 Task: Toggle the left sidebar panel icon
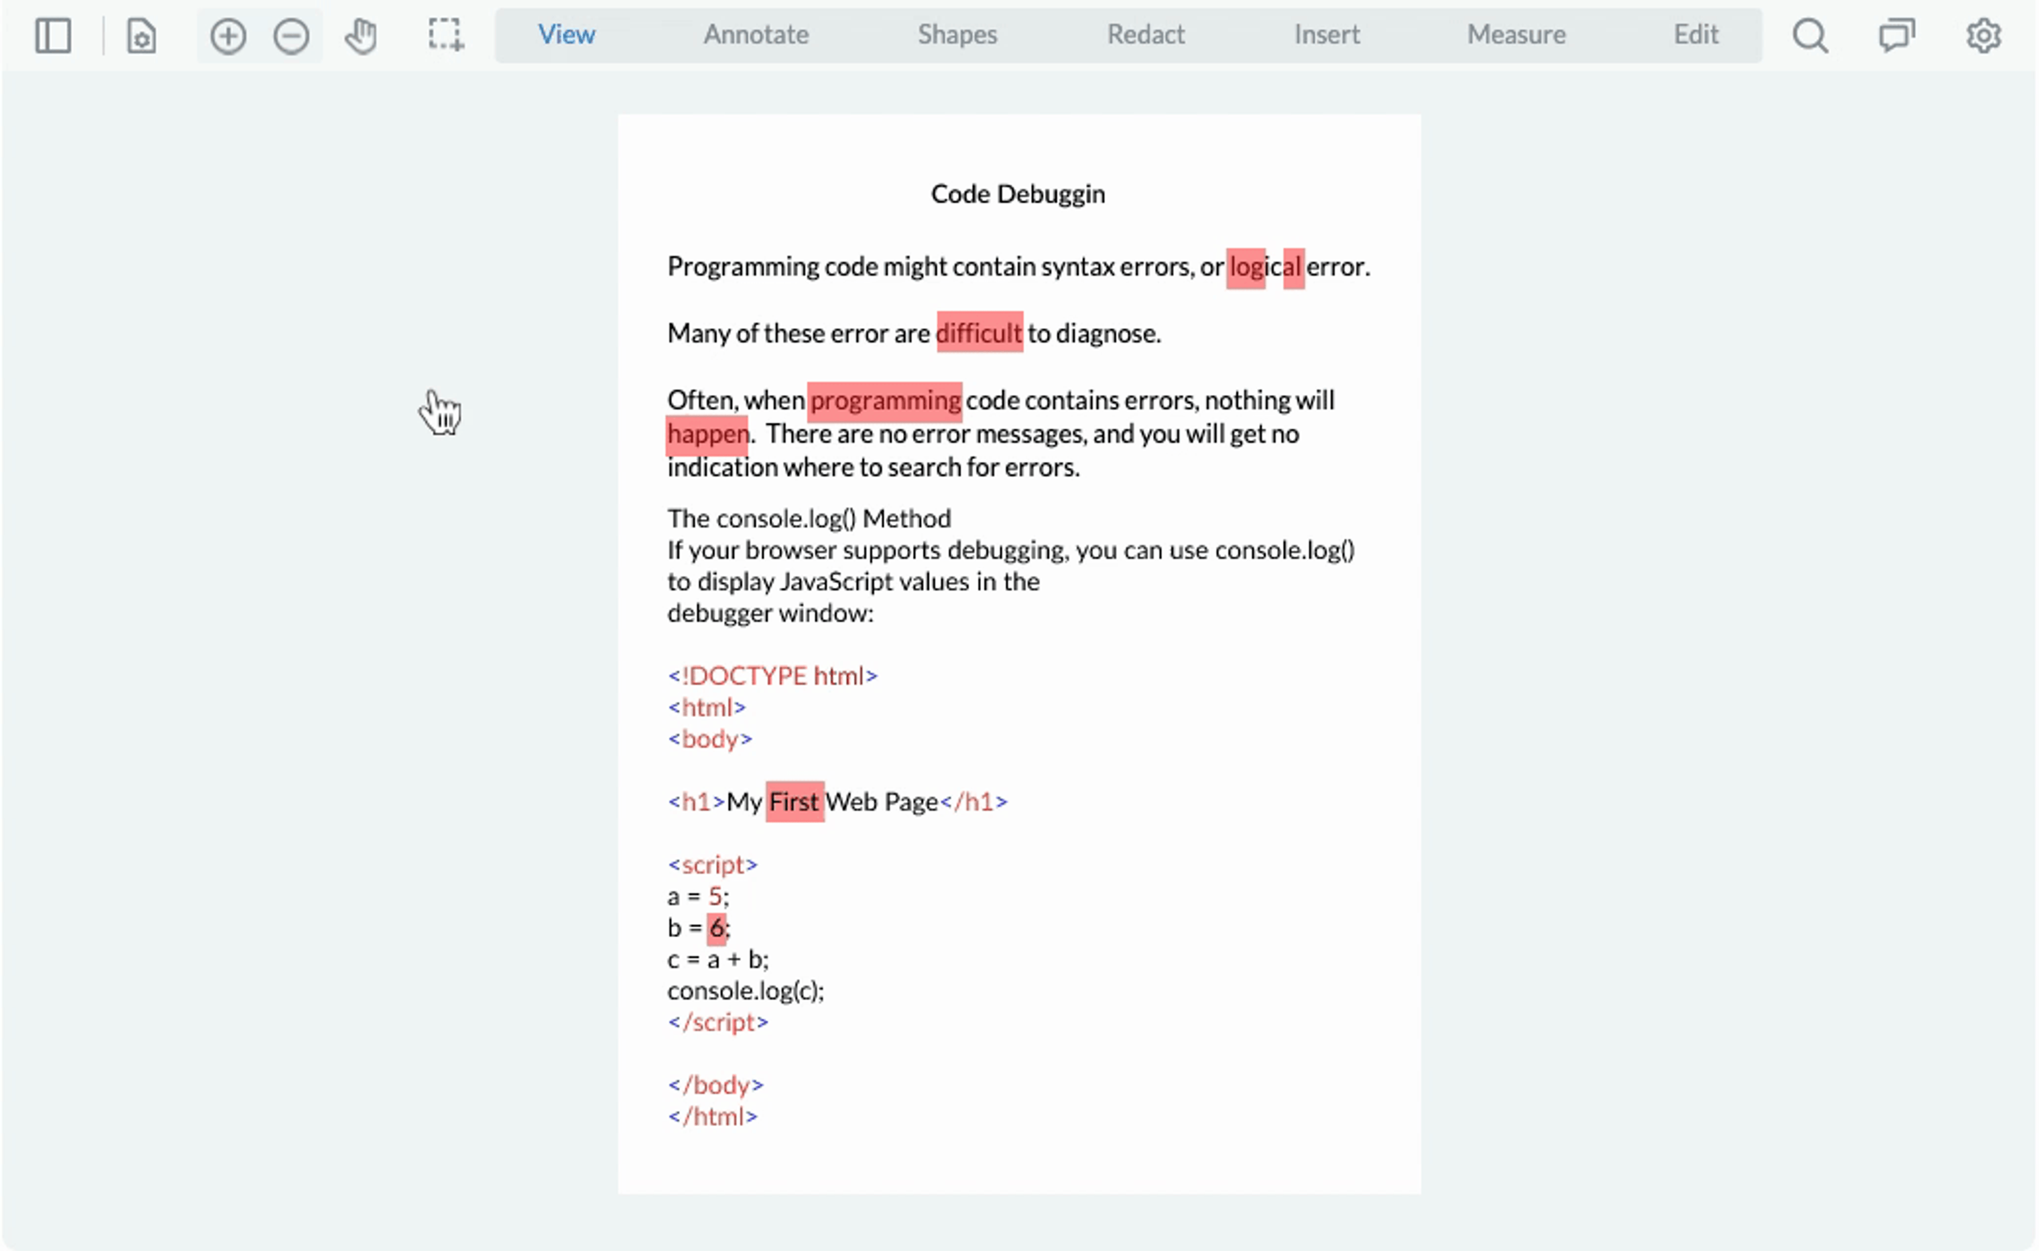[x=53, y=36]
